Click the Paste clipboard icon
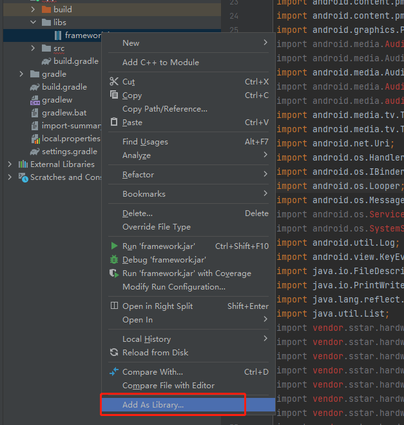 tap(114, 122)
